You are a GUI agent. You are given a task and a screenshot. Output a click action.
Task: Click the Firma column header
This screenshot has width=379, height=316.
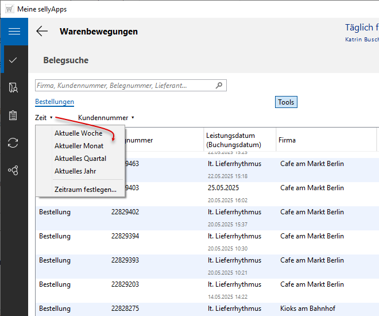tap(287, 140)
